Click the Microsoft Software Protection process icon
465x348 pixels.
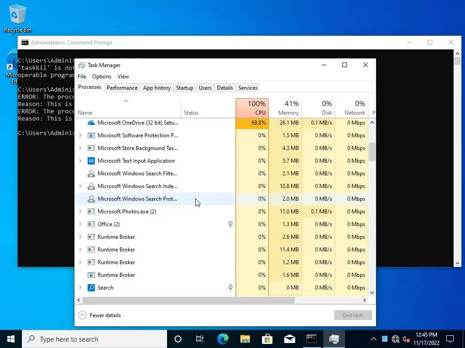91,135
